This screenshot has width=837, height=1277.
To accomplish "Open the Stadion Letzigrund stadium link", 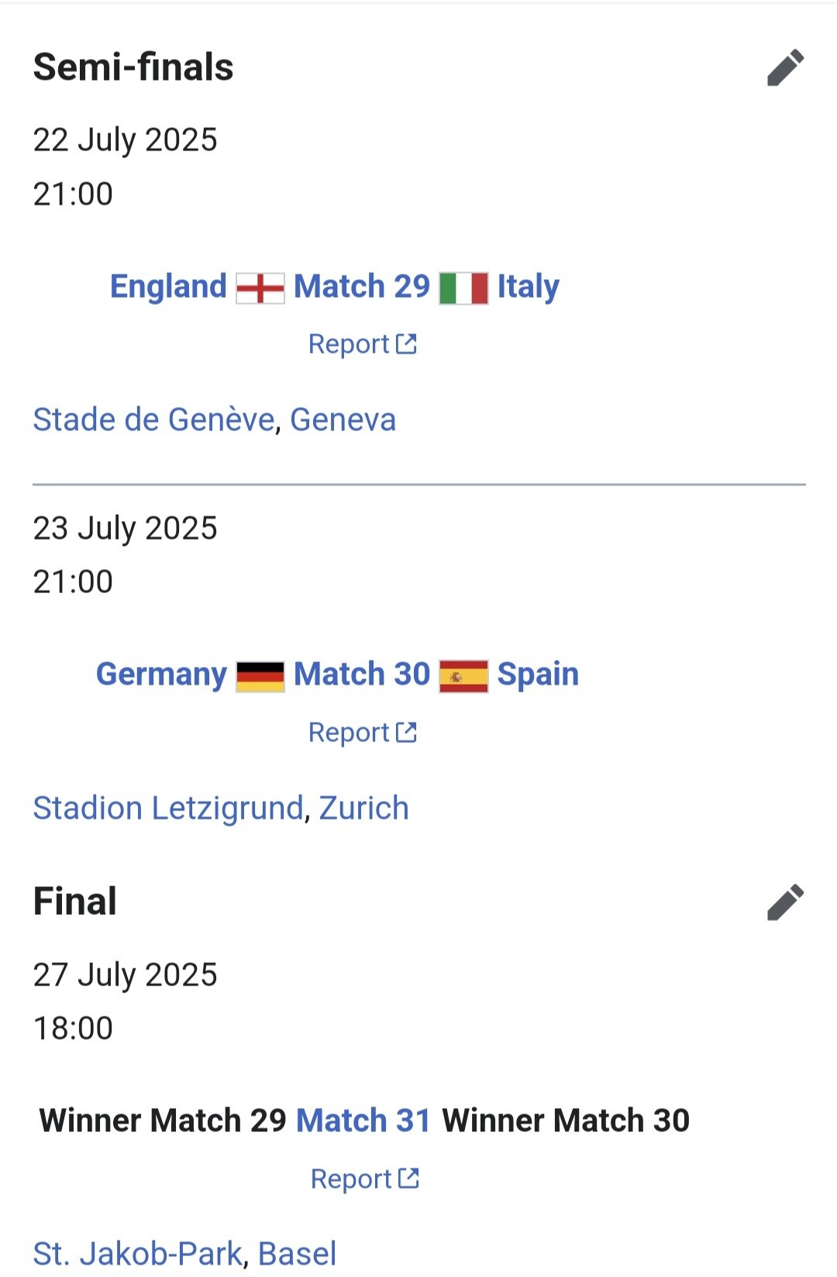I will click(x=167, y=808).
